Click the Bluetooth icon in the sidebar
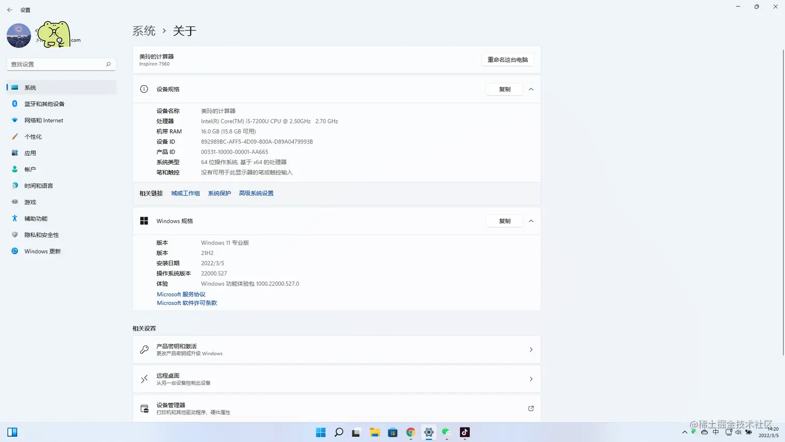This screenshot has height=442, width=785. 15,104
